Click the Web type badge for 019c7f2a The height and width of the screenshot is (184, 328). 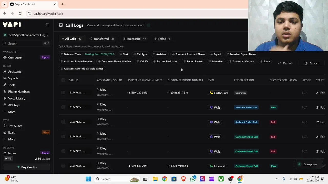[215, 108]
